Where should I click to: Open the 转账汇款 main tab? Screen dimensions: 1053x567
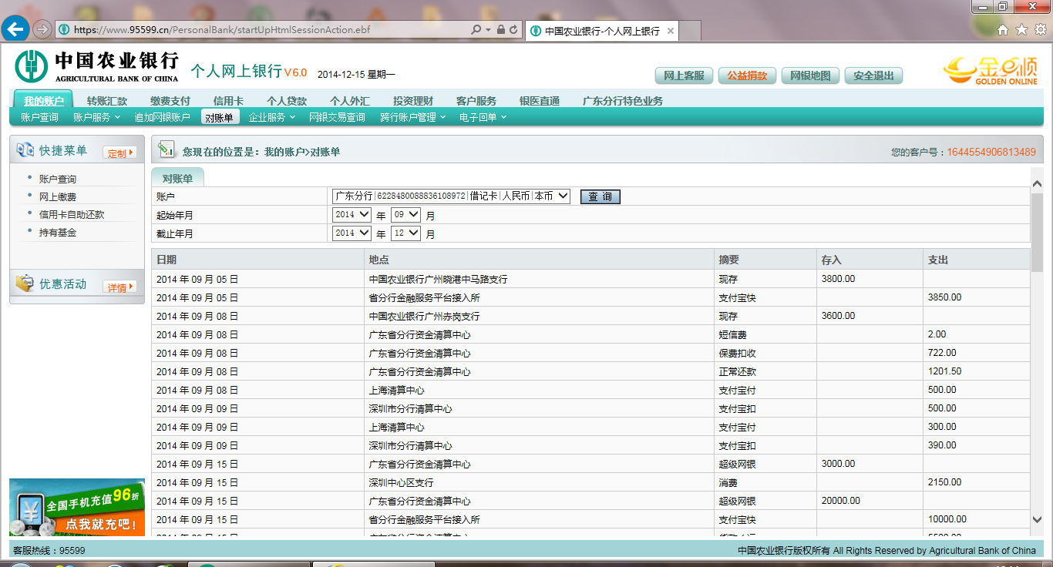tap(106, 101)
